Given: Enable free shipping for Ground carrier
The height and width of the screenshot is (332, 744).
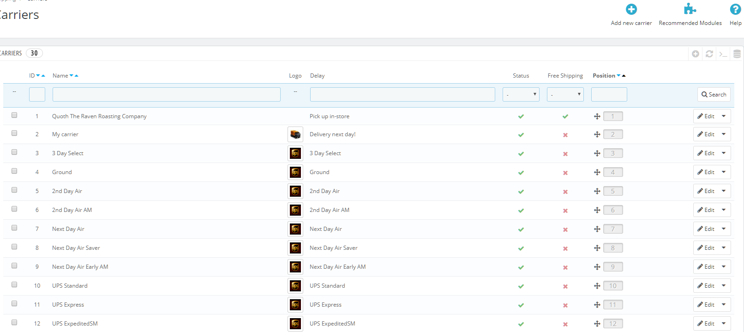Looking at the screenshot, I should (x=565, y=173).
